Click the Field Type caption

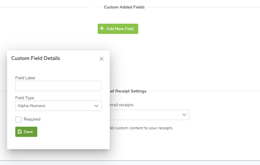25,98
